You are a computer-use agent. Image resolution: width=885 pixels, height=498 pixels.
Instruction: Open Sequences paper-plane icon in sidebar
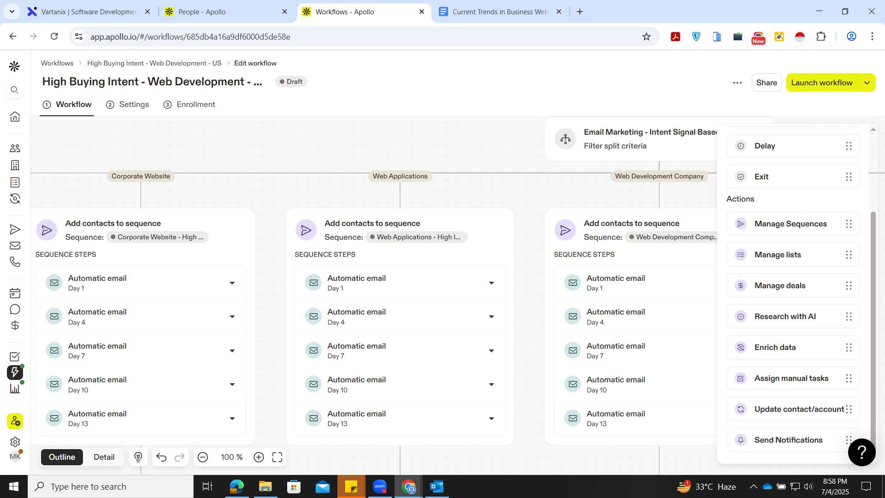[x=15, y=229]
